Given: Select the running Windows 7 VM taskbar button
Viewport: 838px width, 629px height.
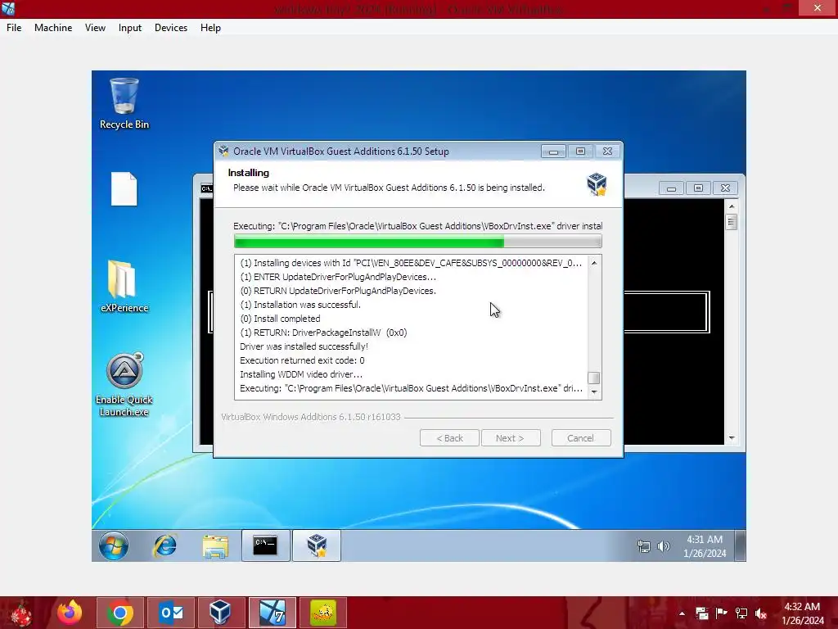Looking at the screenshot, I should (x=272, y=613).
